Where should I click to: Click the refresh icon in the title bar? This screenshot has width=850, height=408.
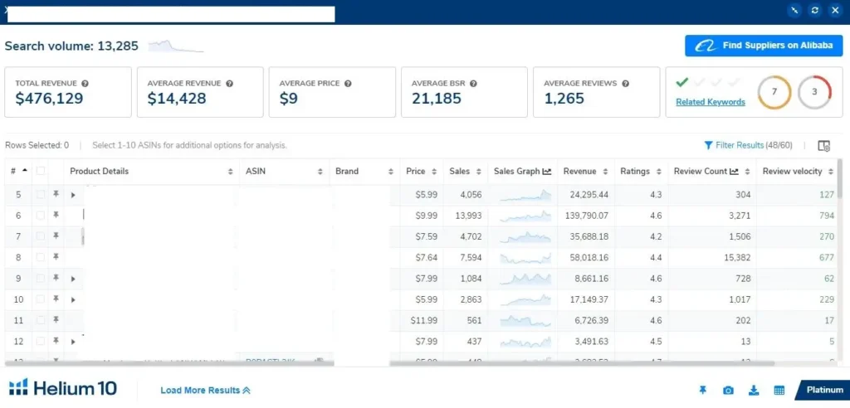[815, 10]
